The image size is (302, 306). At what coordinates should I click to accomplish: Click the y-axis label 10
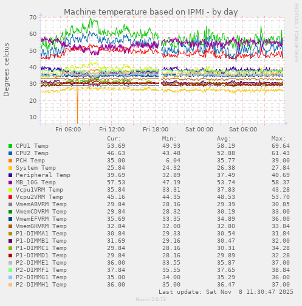tap(33, 117)
